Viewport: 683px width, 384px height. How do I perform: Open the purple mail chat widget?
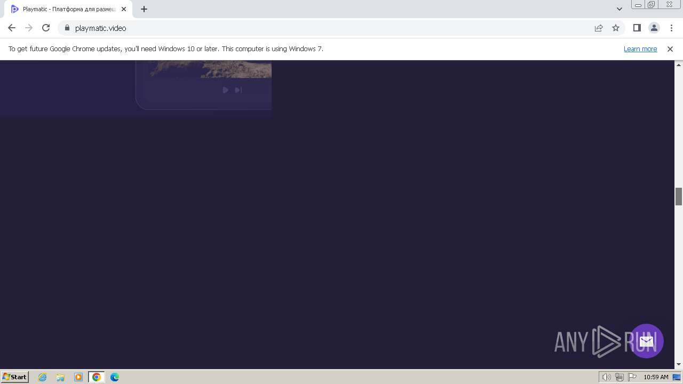click(647, 341)
